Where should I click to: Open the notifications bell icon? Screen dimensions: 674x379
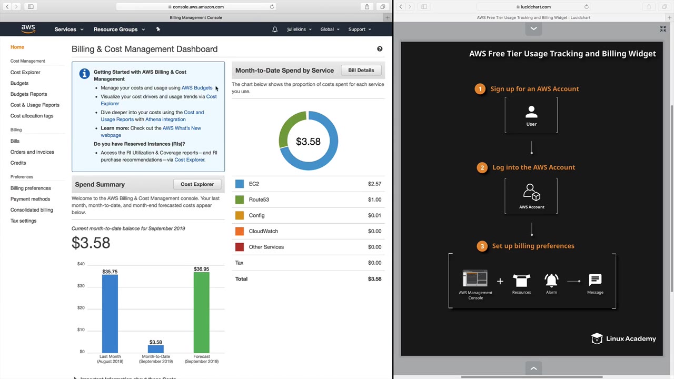(275, 29)
